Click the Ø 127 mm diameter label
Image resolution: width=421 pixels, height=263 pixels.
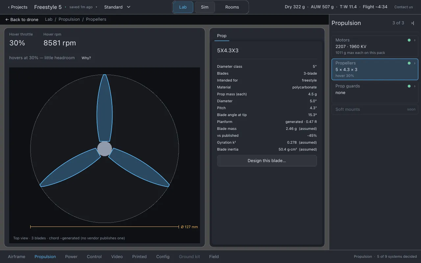pyautogui.click(x=189, y=227)
